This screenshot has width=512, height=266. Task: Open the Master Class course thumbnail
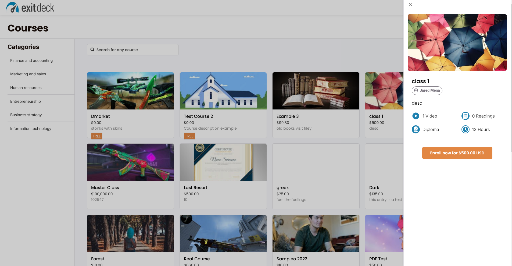coord(130,162)
